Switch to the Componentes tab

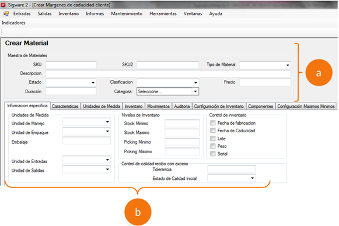point(260,106)
